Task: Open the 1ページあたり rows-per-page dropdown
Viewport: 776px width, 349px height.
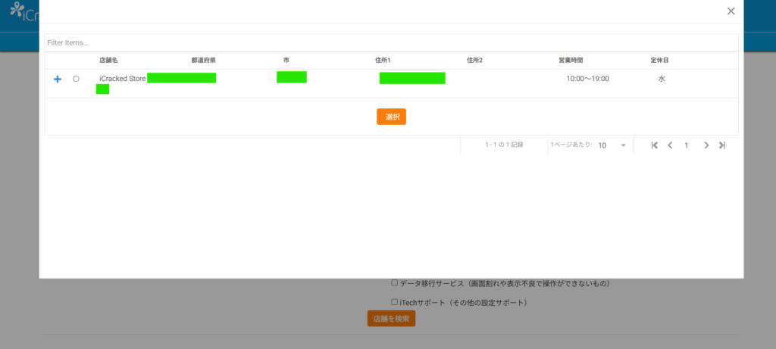Action: point(612,145)
